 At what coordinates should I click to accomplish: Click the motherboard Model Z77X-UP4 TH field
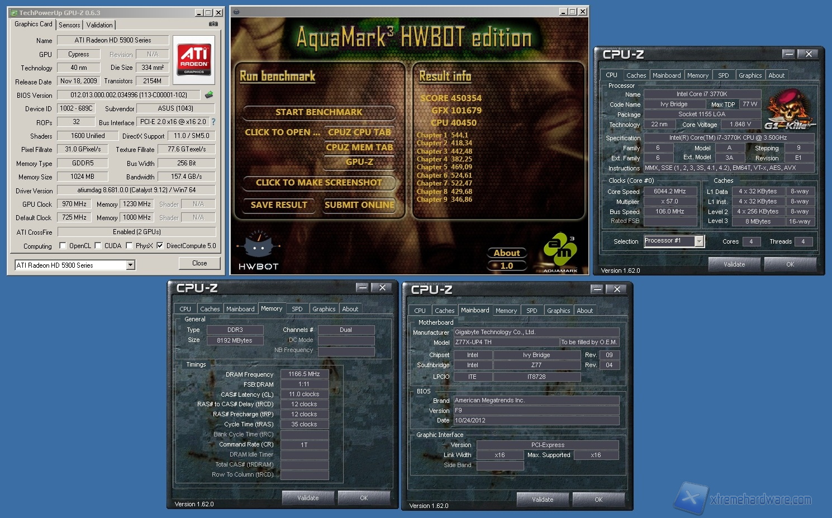coord(506,343)
